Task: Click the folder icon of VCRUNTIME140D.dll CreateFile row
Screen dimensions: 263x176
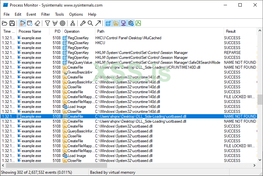Action: click(x=65, y=67)
